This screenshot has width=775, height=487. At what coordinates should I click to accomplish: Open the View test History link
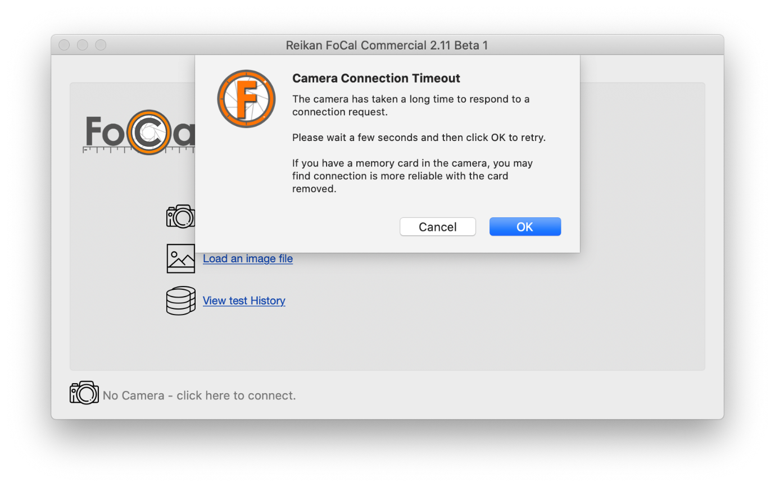(x=244, y=301)
